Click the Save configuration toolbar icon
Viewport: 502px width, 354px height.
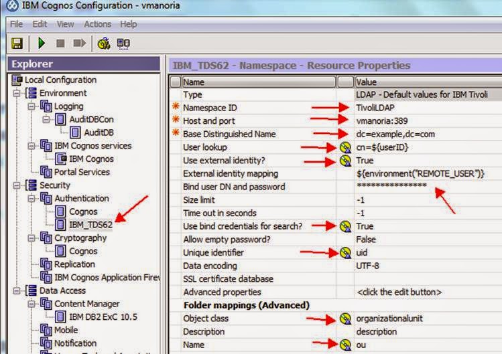point(17,43)
